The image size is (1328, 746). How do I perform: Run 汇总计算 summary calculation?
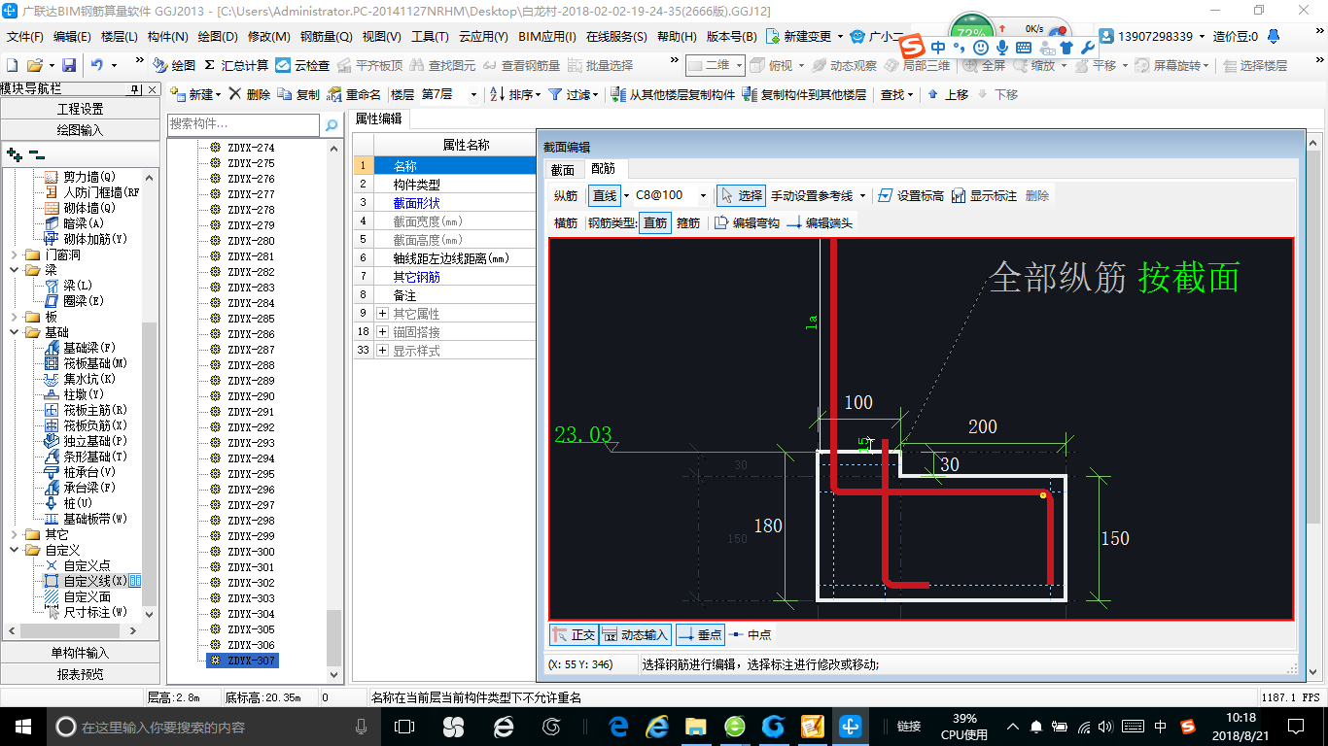click(236, 65)
